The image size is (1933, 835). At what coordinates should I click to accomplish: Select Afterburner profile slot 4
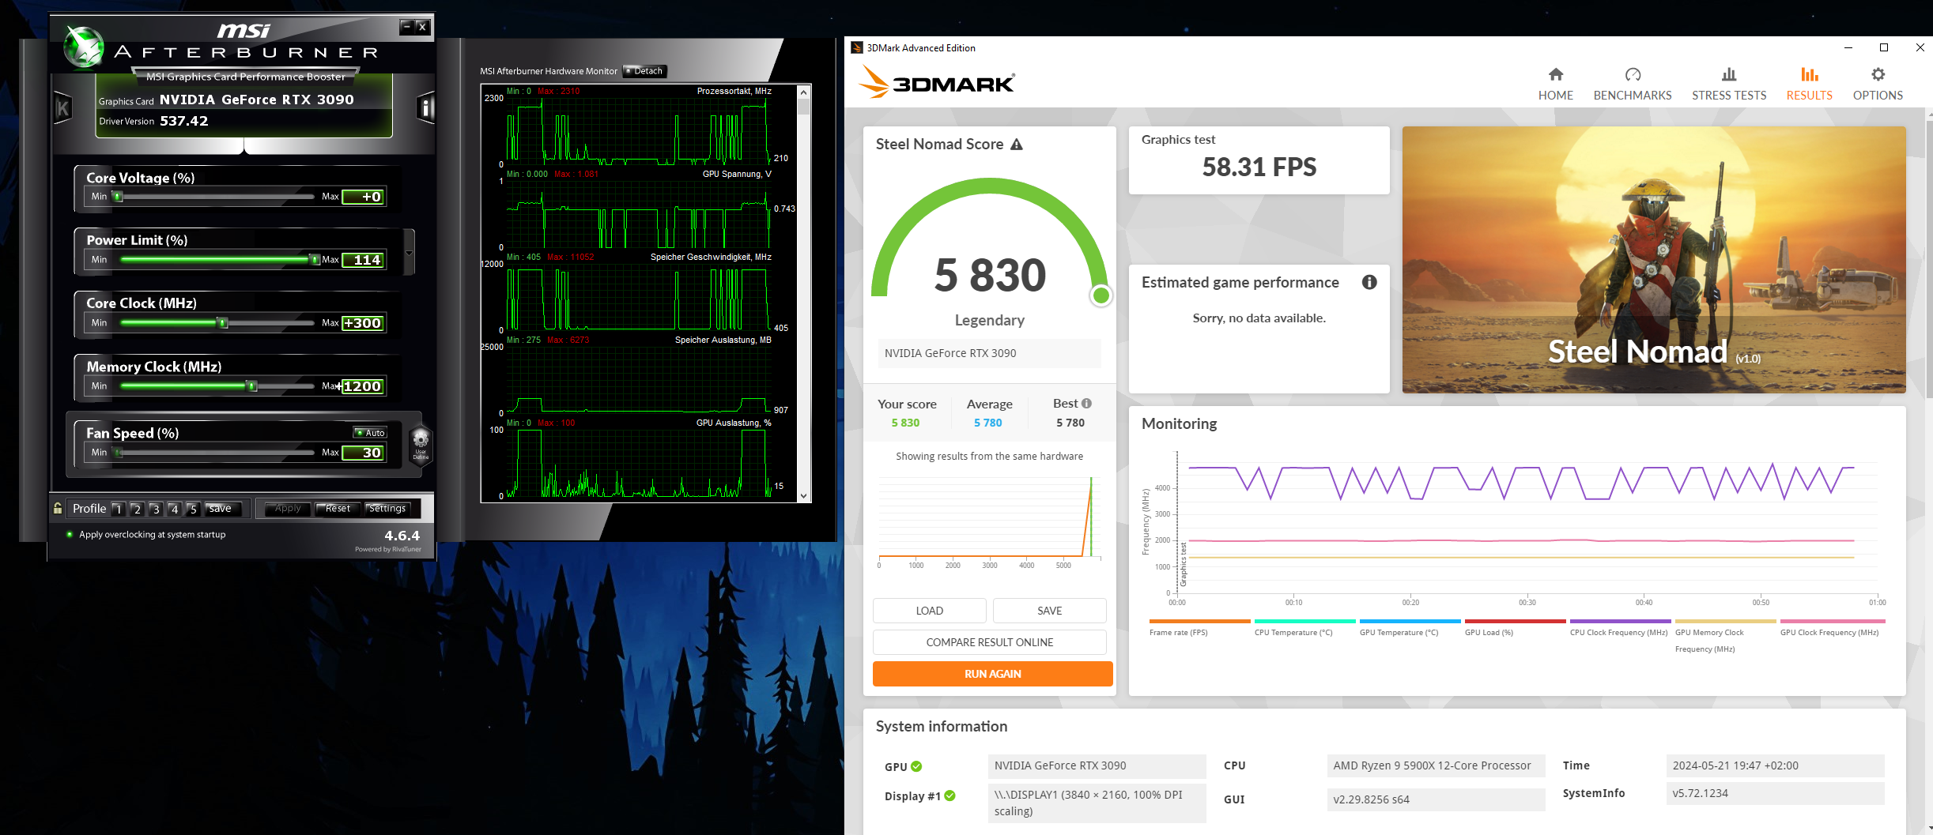(x=175, y=509)
